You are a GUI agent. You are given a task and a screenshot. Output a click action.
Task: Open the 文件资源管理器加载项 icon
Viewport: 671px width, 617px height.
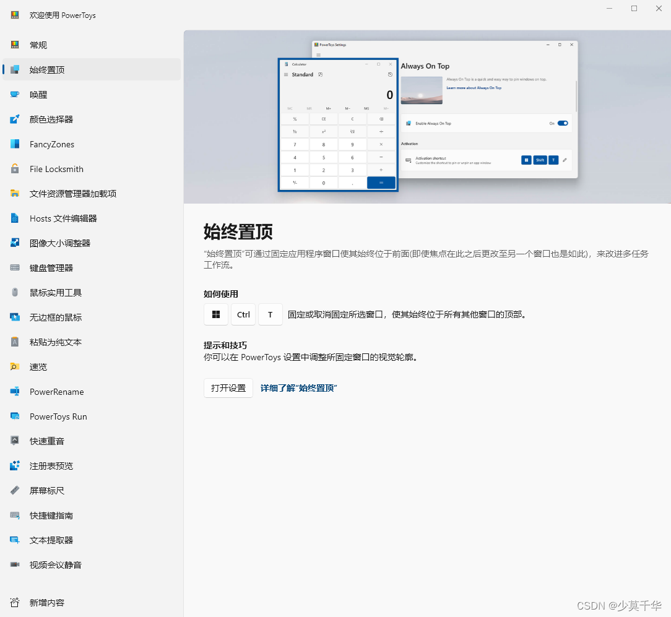(15, 194)
